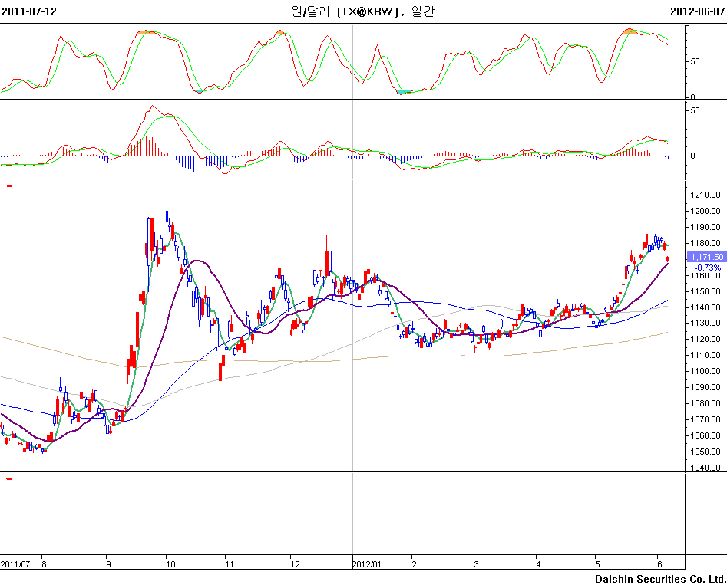The width and height of the screenshot is (727, 588).
Task: Click month 10 on the time axis
Action: coord(170,564)
